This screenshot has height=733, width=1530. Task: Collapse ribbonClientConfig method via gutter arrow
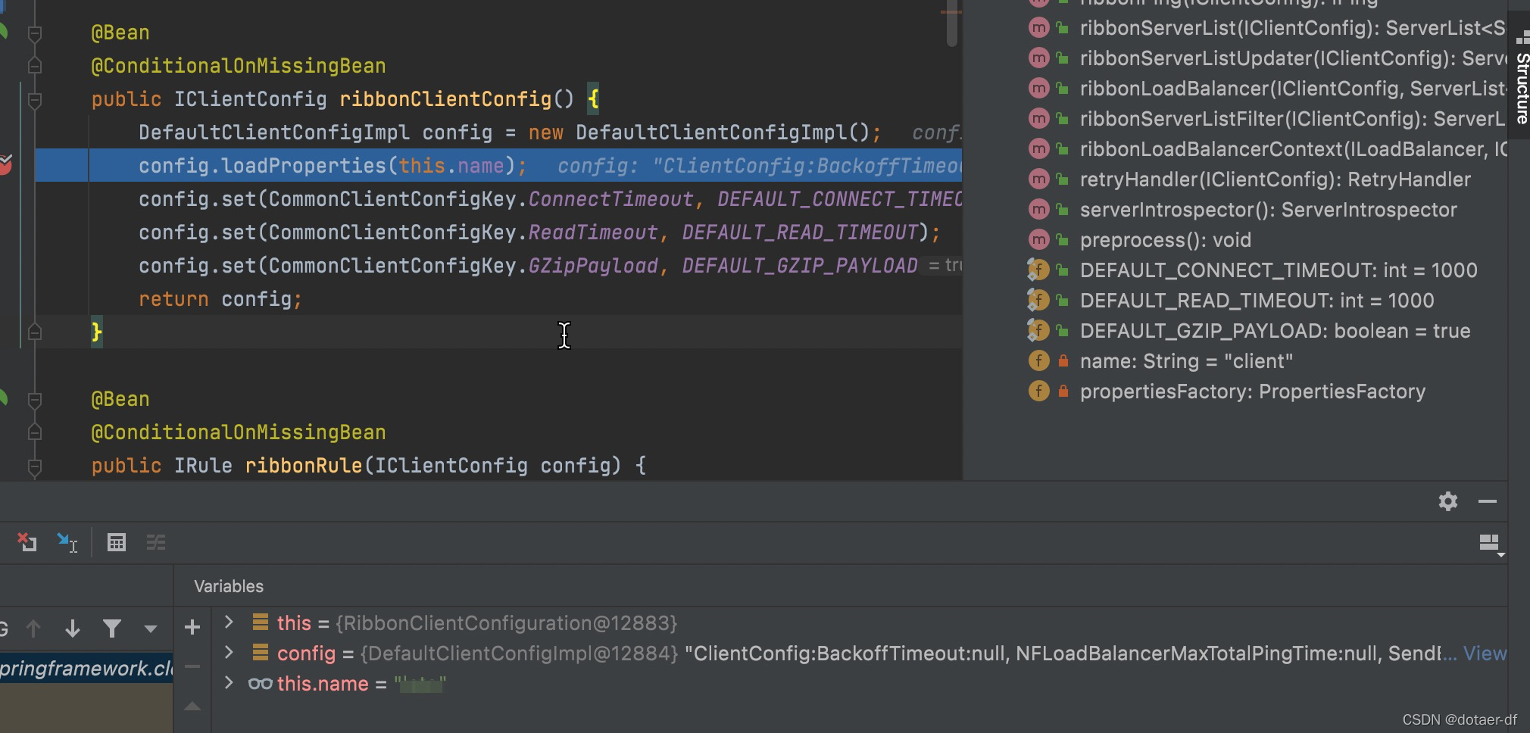(x=35, y=99)
